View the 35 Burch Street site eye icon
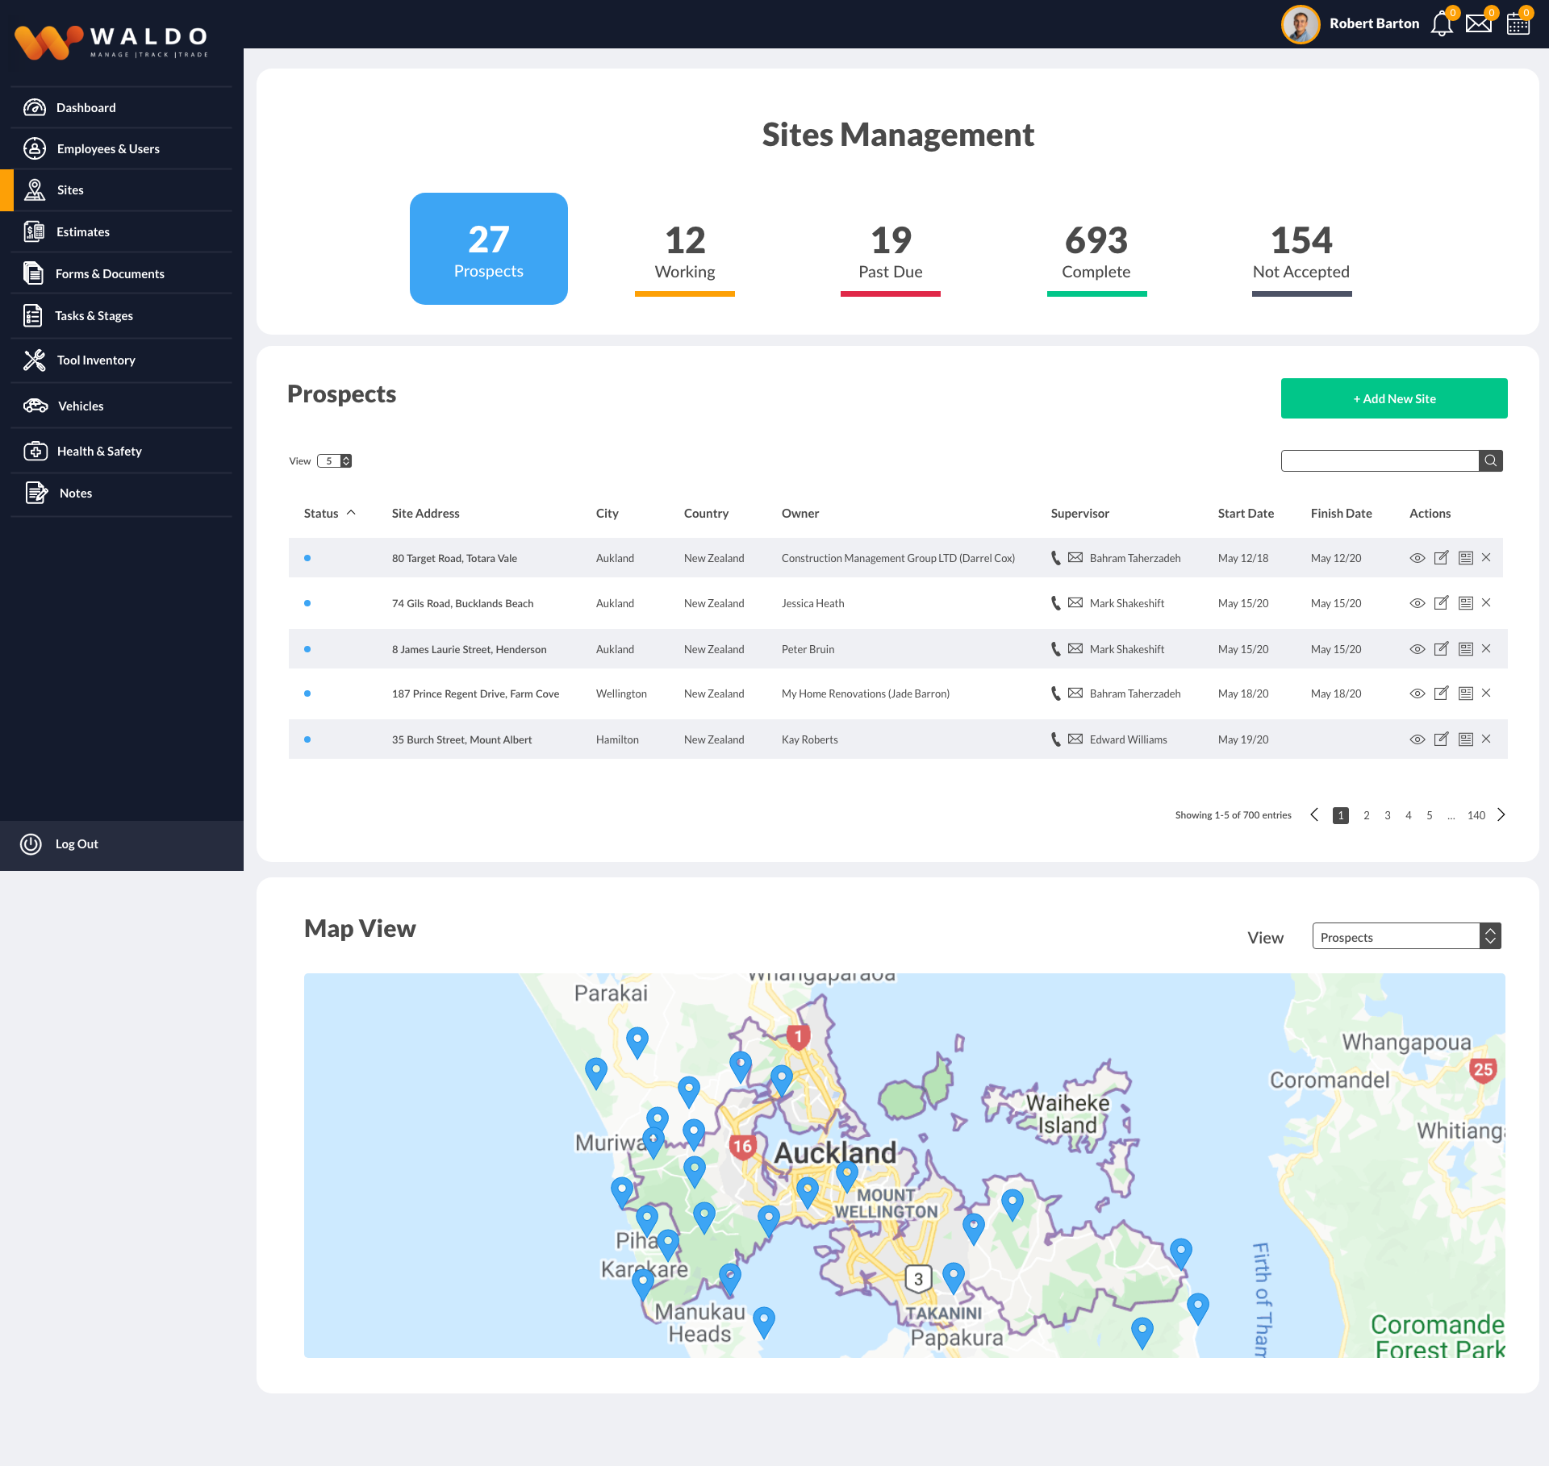The image size is (1549, 1466). point(1417,739)
